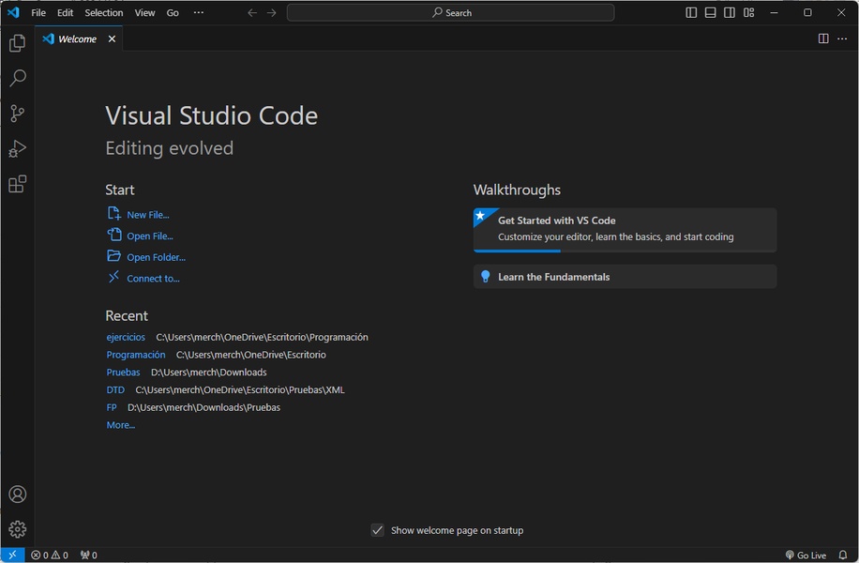Click the Open Folder... link

point(156,257)
